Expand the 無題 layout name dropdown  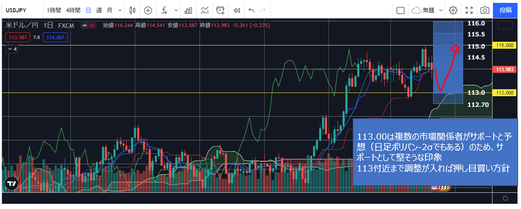click(441, 10)
